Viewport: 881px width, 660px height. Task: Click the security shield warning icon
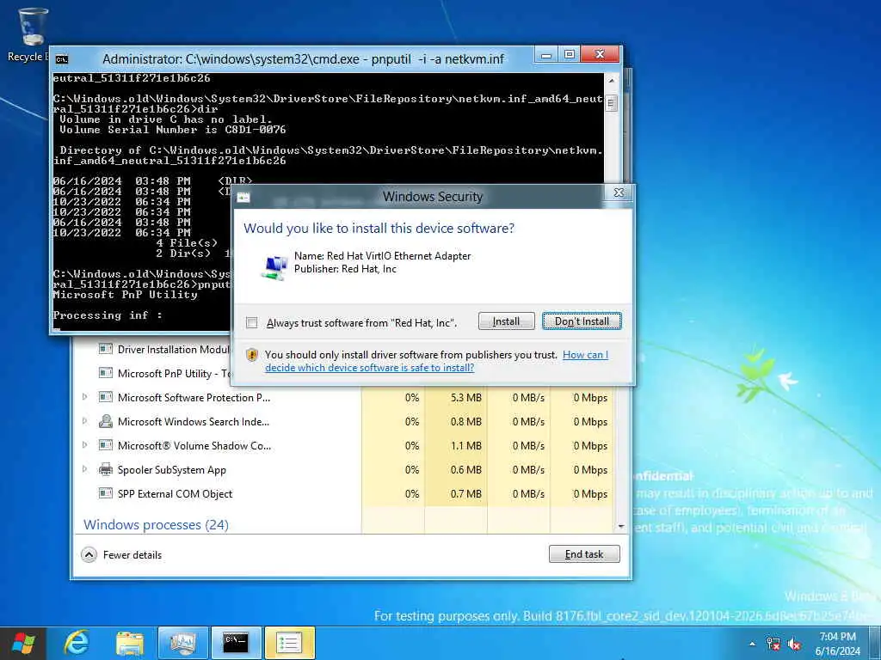252,355
